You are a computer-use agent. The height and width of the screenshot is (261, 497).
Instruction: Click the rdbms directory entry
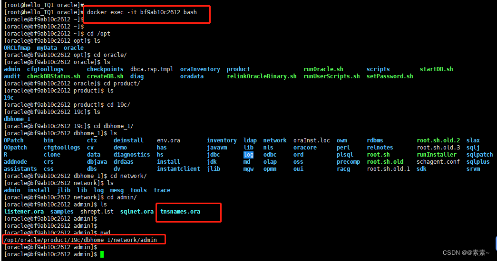pyautogui.click(x=375, y=140)
